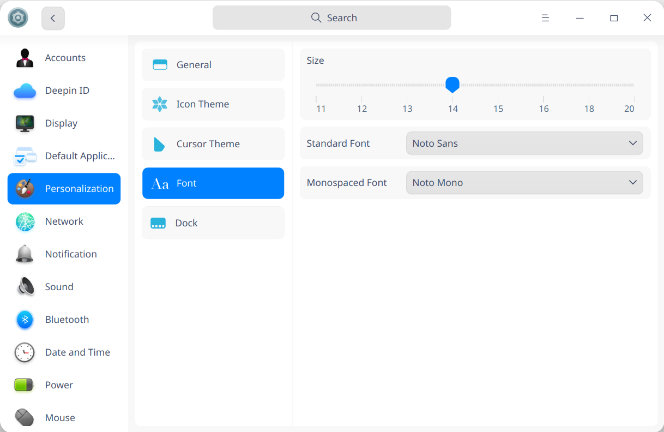Click the Deepin ID cloud icon

click(25, 91)
